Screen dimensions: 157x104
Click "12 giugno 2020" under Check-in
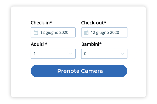coord(54,32)
